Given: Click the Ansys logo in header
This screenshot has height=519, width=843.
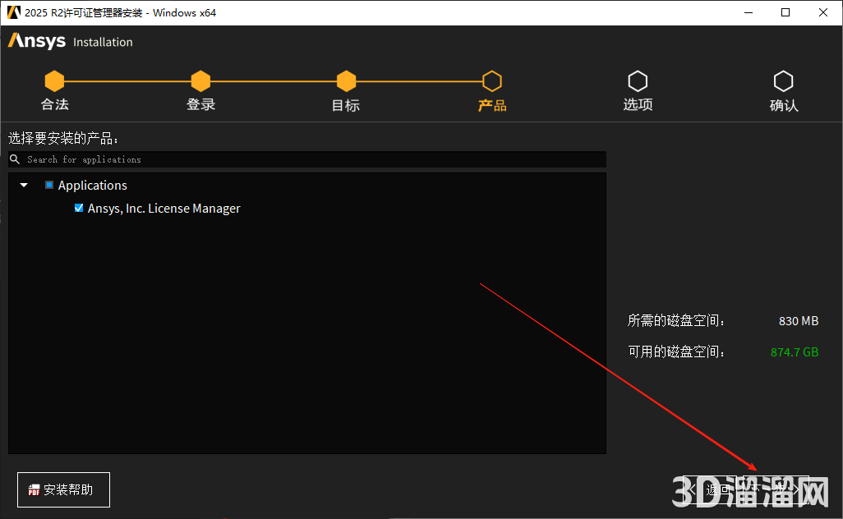Looking at the screenshot, I should click(x=37, y=42).
